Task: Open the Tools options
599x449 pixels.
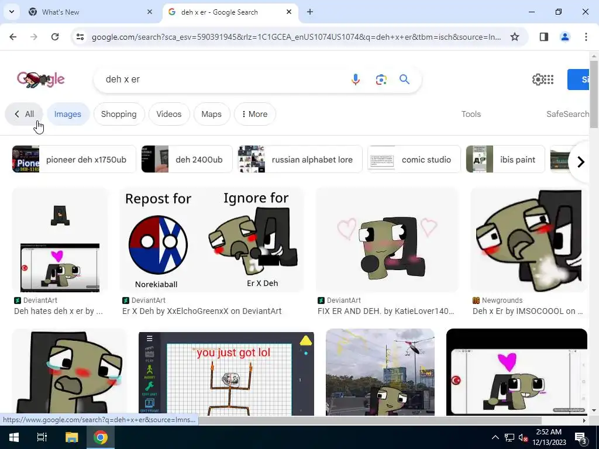Action: (471, 114)
